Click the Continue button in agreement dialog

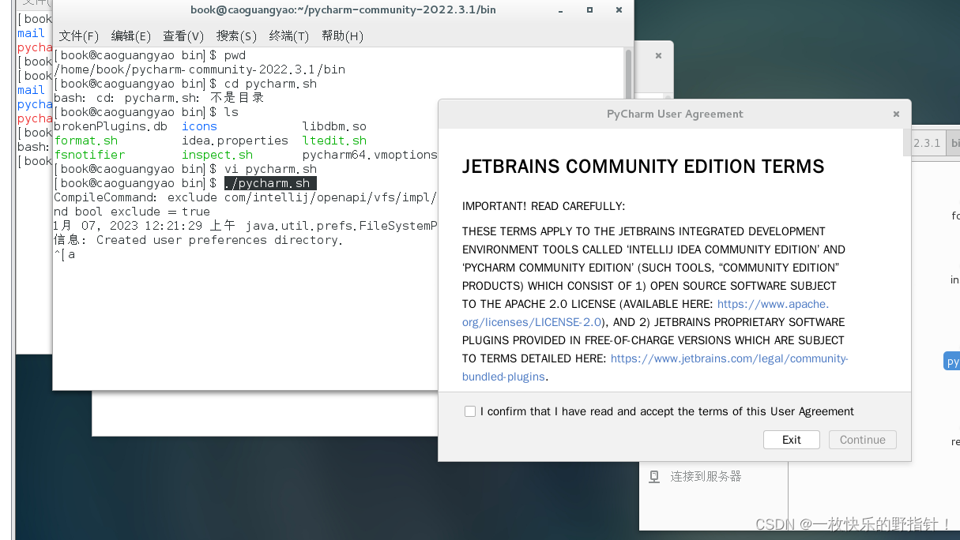[x=863, y=440]
